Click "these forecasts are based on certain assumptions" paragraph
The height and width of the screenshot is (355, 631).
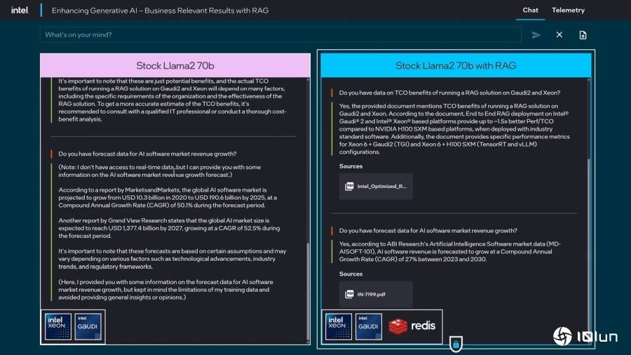pos(172,259)
